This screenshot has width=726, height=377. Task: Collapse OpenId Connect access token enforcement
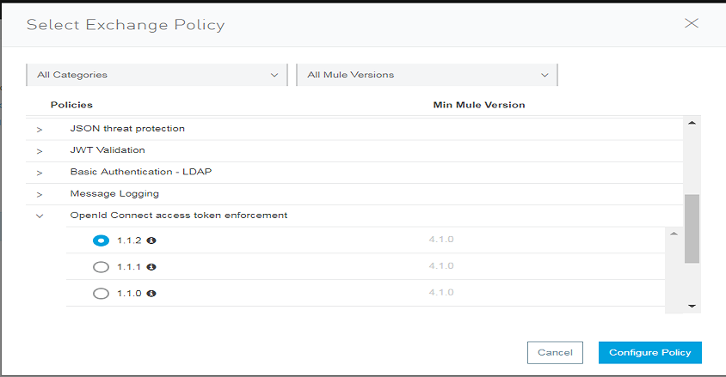40,216
